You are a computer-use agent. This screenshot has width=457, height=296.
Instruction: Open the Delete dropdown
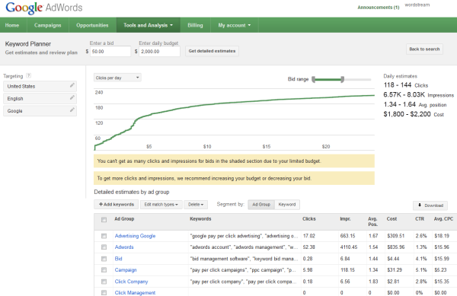(196, 205)
